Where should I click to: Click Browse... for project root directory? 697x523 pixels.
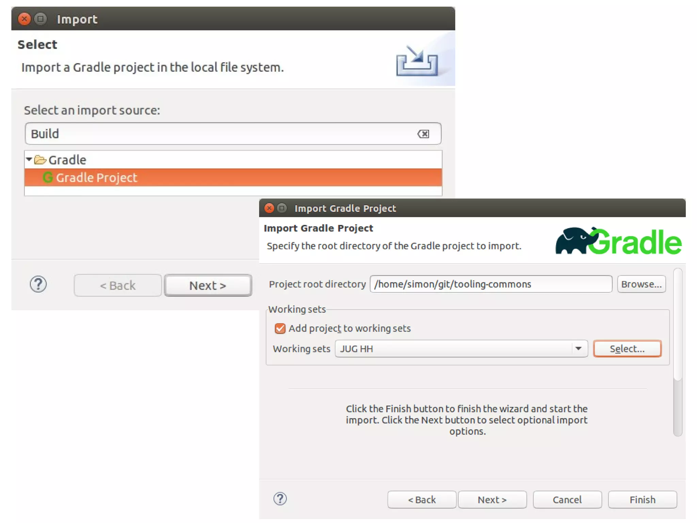pos(641,284)
